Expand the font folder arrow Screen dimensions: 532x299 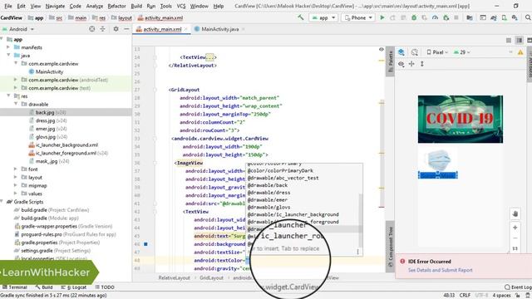tap(16, 169)
